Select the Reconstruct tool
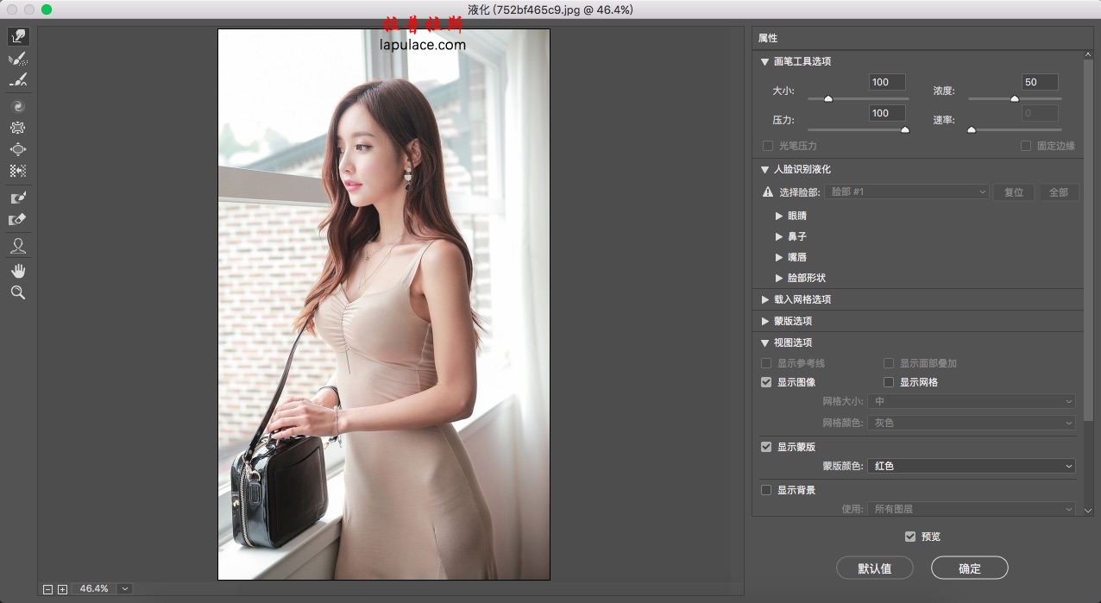The width and height of the screenshot is (1101, 603). [18, 59]
